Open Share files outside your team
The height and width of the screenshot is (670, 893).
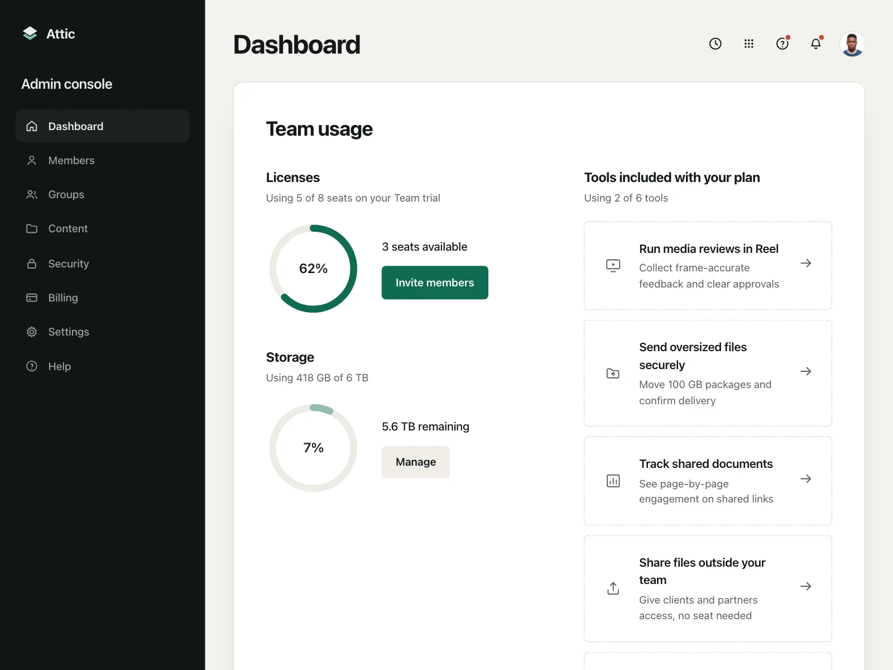[708, 588]
